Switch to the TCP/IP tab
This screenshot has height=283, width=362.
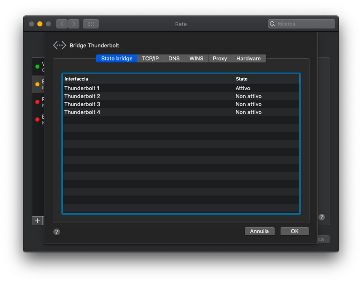click(x=150, y=59)
